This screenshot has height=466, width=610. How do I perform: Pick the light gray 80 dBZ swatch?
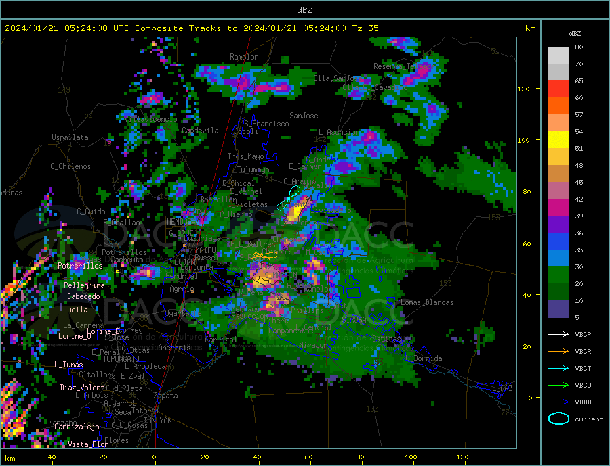(x=558, y=55)
